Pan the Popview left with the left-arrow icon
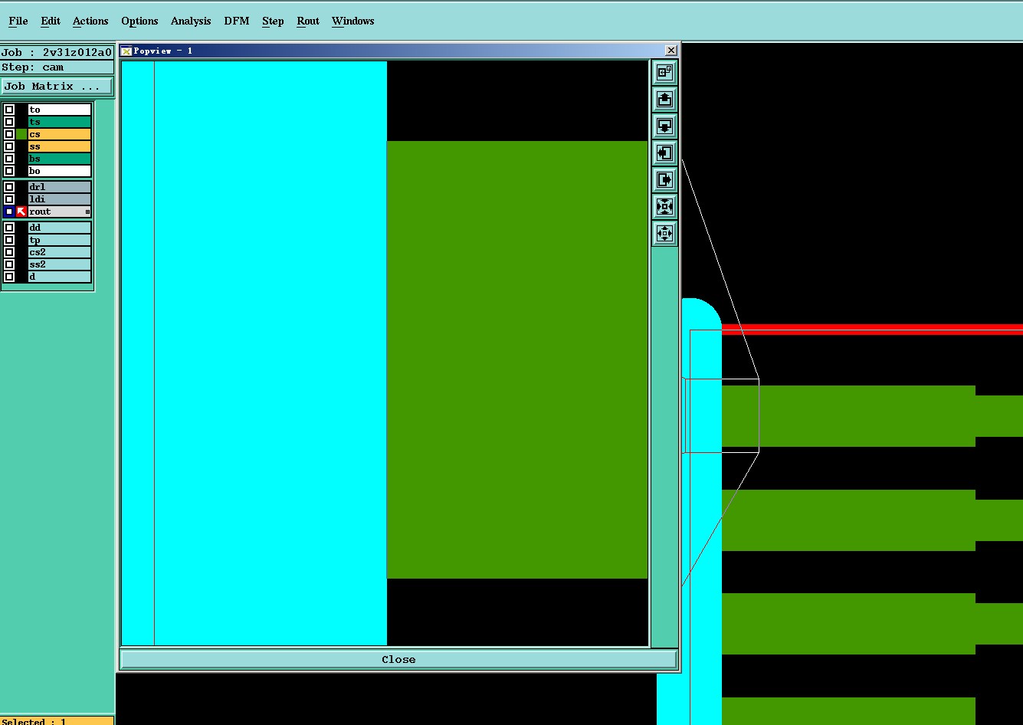 coord(664,153)
